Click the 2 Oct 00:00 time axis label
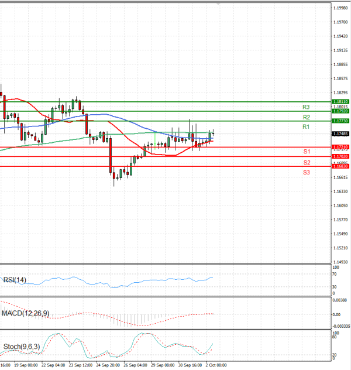The height and width of the screenshot is (370, 351). tap(215, 365)
